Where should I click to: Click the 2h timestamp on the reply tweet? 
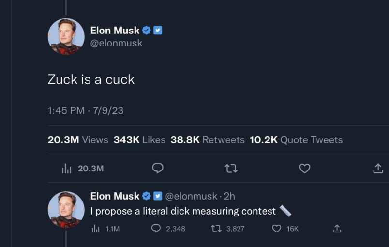[x=229, y=196]
